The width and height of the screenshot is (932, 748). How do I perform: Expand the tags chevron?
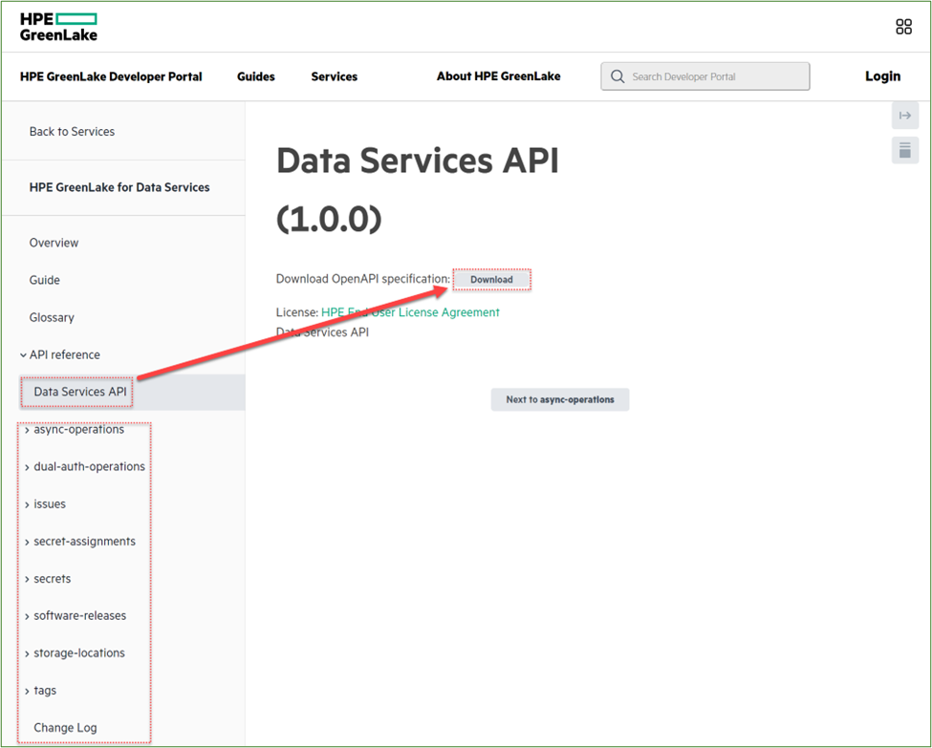pos(27,692)
